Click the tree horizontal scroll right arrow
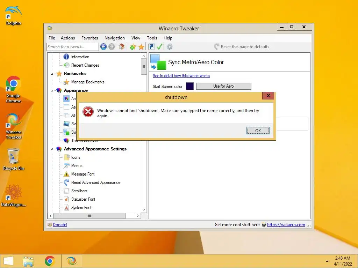This screenshot has width=358, height=268. (x=137, y=216)
